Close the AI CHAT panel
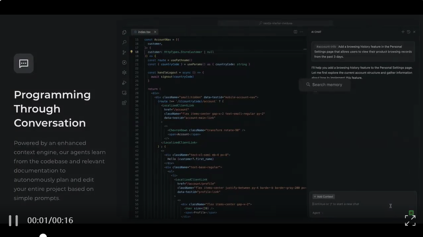 coord(414,32)
